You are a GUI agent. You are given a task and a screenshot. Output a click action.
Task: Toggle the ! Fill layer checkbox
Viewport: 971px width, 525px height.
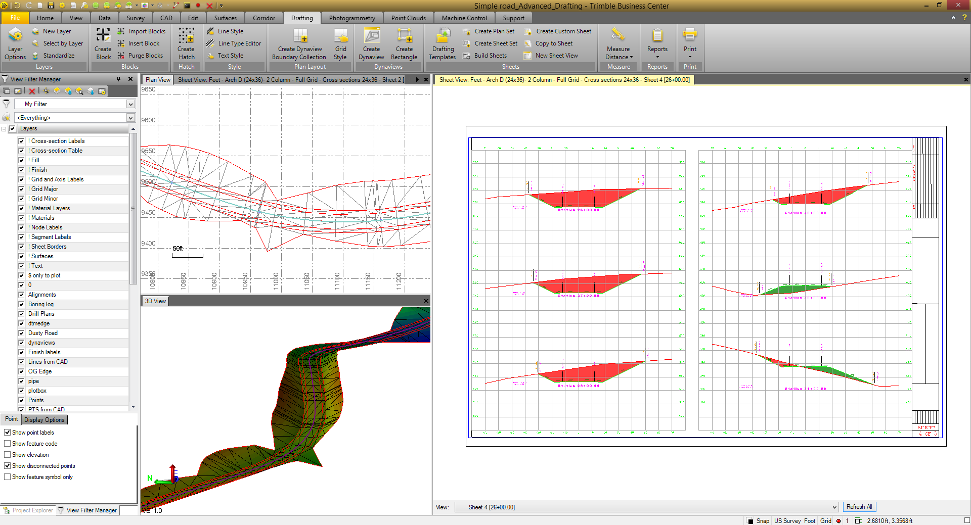[21, 160]
